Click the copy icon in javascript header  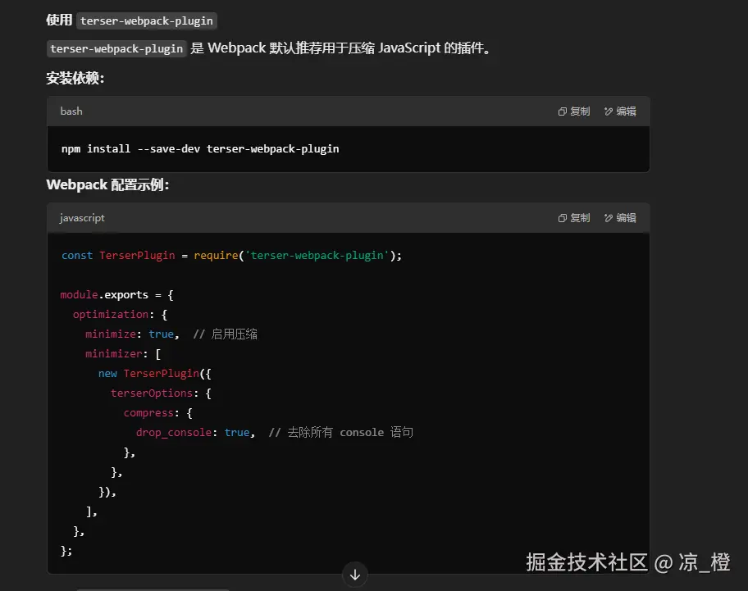click(x=563, y=218)
